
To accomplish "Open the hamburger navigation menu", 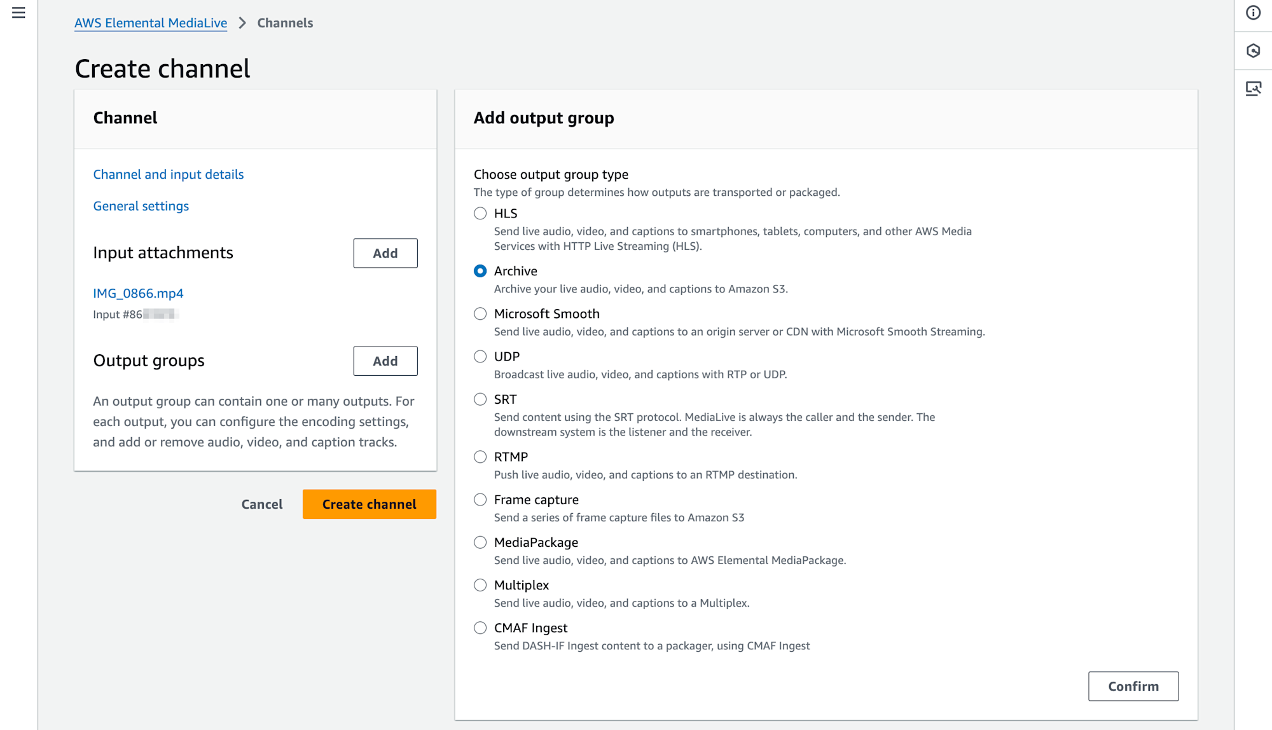I will click(18, 13).
